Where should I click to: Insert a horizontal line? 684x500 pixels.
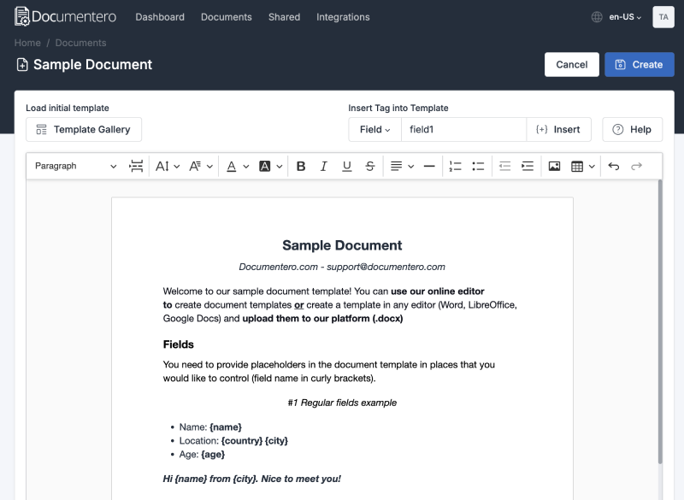[x=429, y=166]
